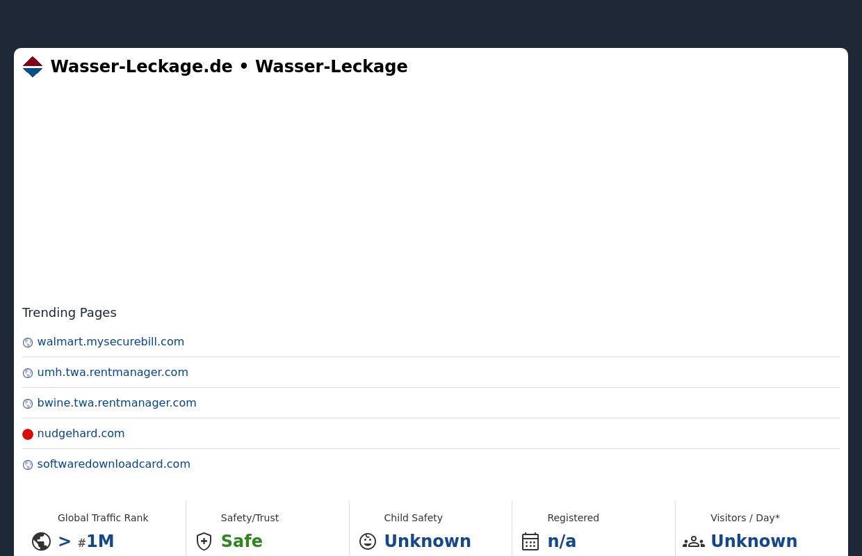Click the Child Safety smiley icon
Screen dimensions: 862x556
[367, 541]
